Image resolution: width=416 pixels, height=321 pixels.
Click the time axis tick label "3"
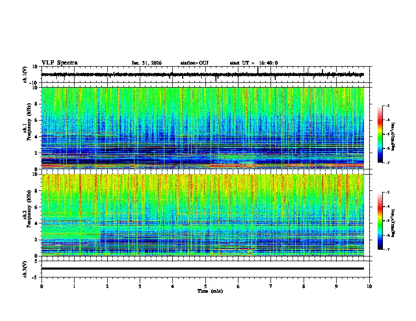coord(140,286)
